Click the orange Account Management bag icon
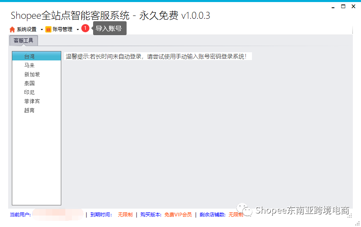The width and height of the screenshot is (361, 227). (48, 29)
